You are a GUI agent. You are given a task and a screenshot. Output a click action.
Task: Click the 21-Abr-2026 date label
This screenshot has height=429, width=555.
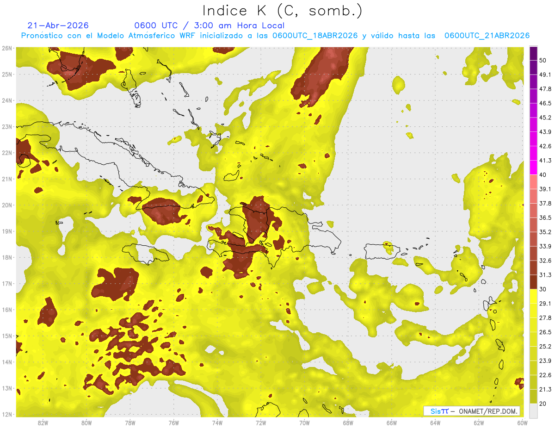[x=58, y=25]
